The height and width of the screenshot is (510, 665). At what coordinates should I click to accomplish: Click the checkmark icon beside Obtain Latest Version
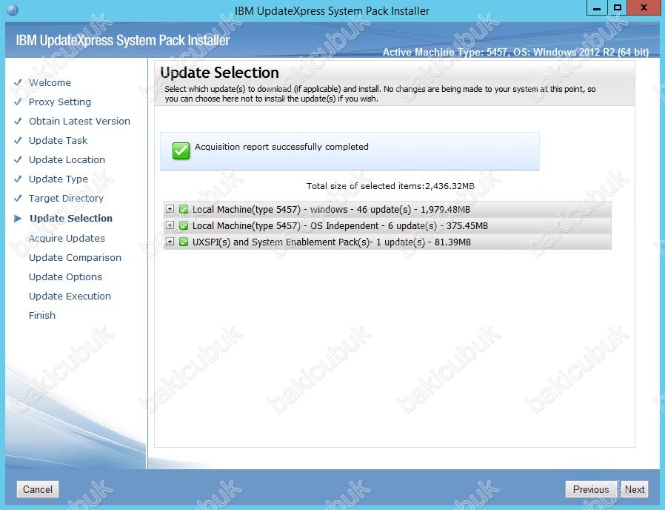click(18, 121)
